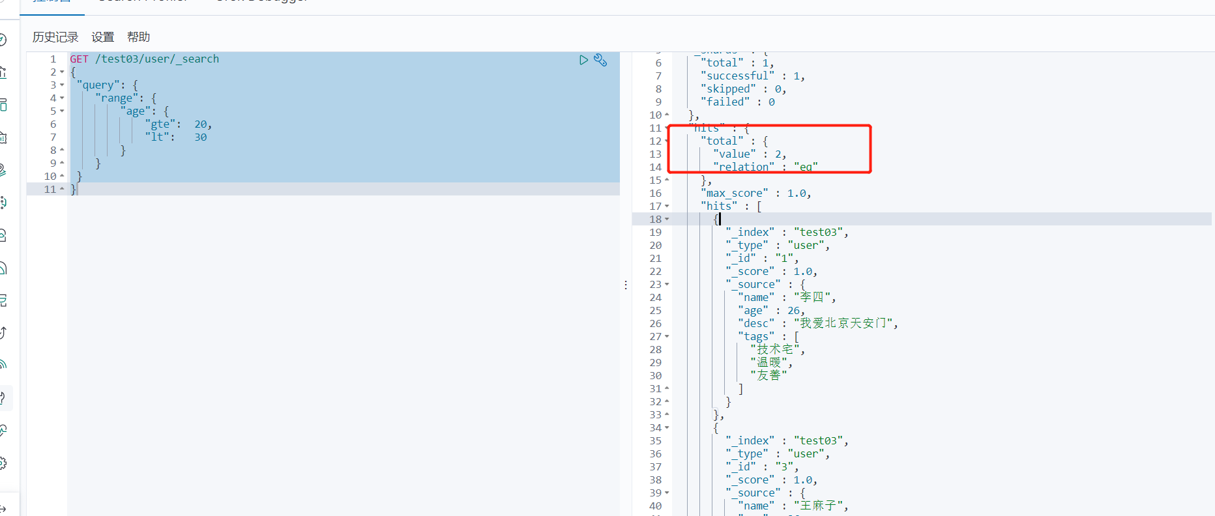Fold first hit object at response line 18

pos(667,220)
